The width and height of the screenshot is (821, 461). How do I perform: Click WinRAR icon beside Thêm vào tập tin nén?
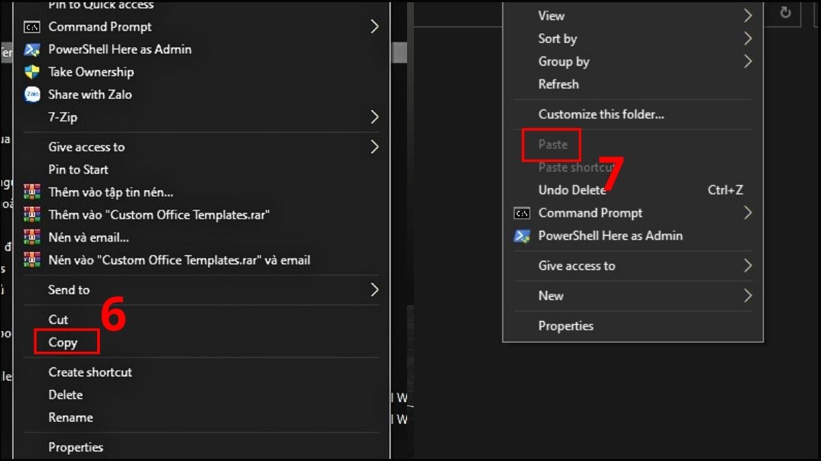[x=32, y=193]
